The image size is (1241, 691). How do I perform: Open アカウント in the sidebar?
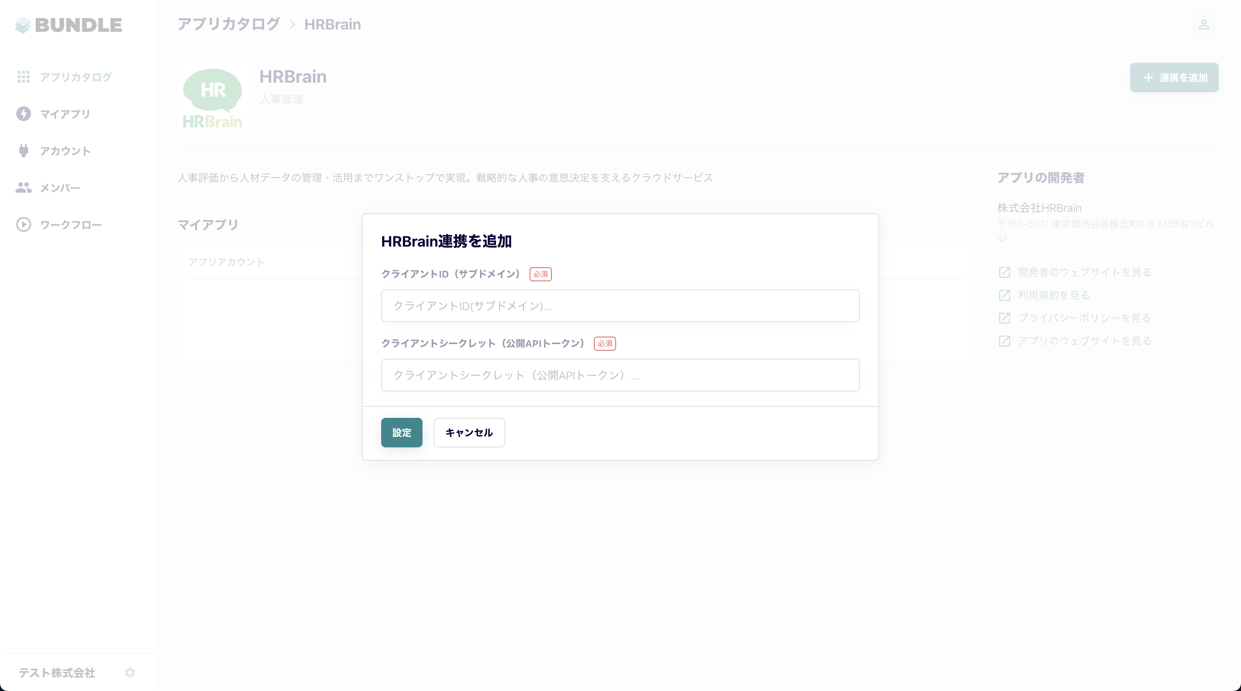pyautogui.click(x=65, y=151)
